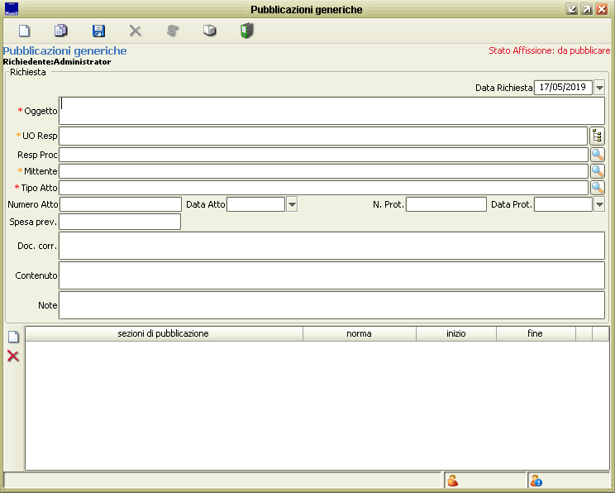This screenshot has height=493, width=615.
Task: Remove section row with red X icon
Action: (x=13, y=356)
